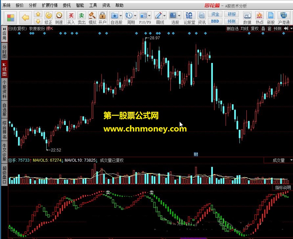Click the 裸K label in chart header
The width and height of the screenshot is (293, 239).
(x=50, y=29)
